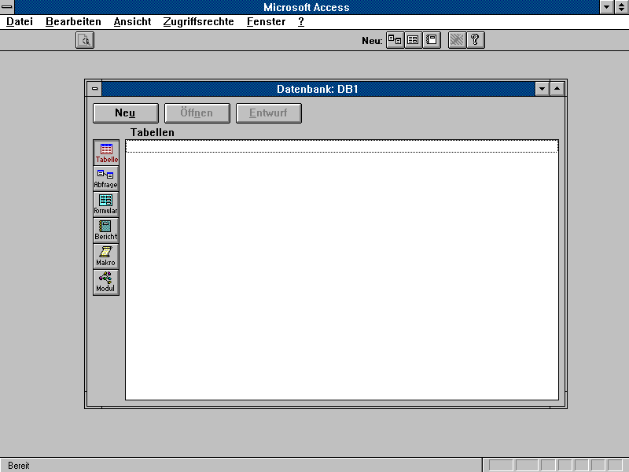
Task: Click the Entwurf button
Action: tap(269, 113)
